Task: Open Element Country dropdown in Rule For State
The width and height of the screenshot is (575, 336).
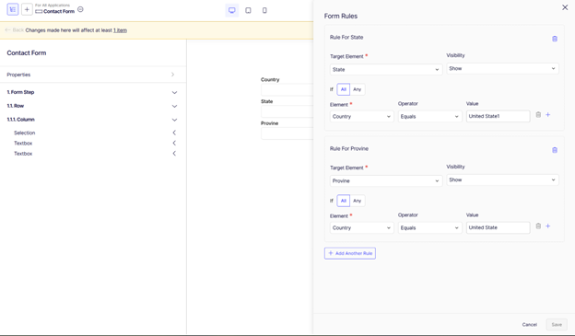Action: coord(361,116)
